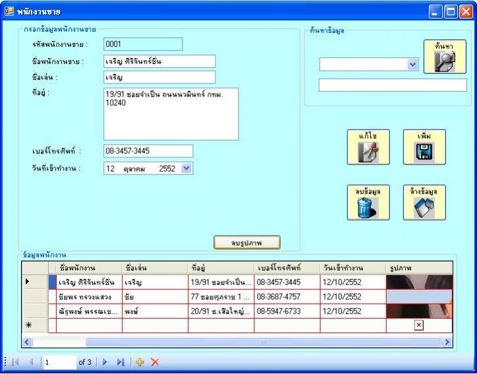477x374 pixels.
Task: Click the horizontal scrollbar right arrow
Action: tap(447, 342)
